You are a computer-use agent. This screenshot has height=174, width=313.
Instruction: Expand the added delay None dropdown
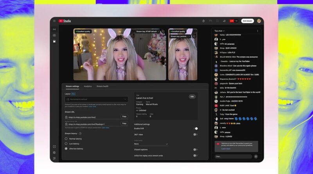pos(151,144)
